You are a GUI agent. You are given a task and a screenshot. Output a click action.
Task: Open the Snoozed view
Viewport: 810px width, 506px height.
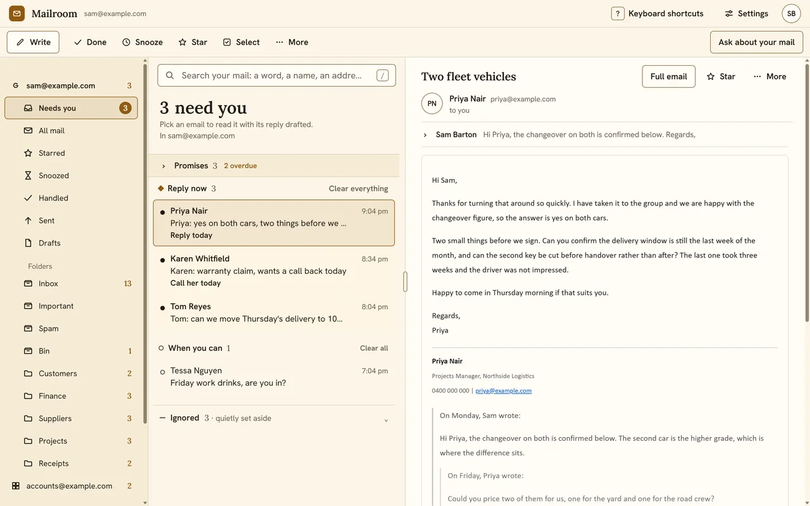click(x=71, y=176)
